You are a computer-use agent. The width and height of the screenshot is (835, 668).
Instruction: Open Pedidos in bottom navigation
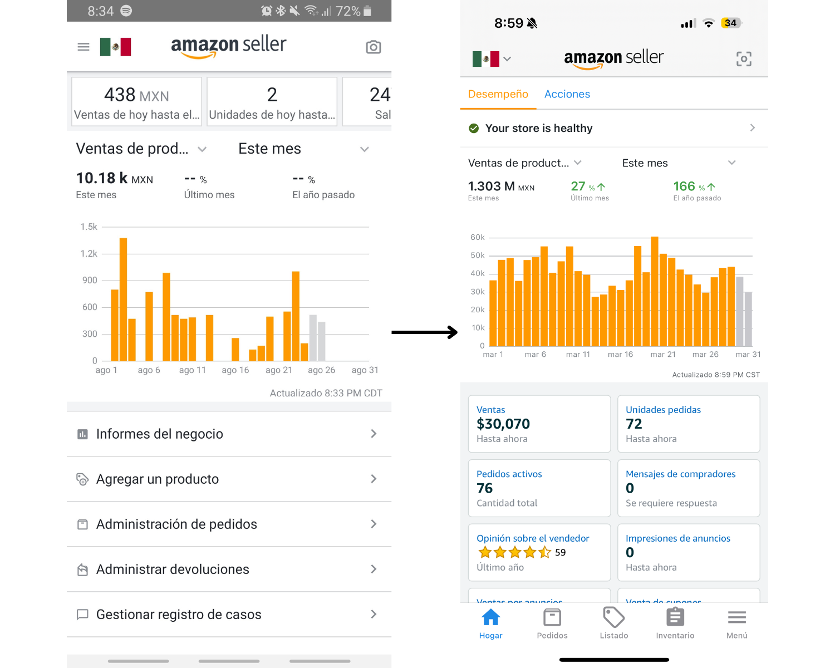552,623
